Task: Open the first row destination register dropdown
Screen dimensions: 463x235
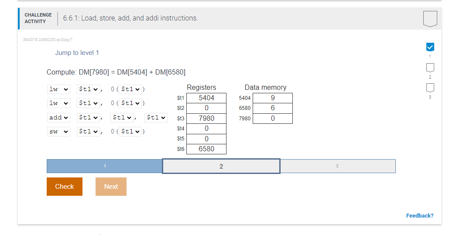Action: [88, 89]
